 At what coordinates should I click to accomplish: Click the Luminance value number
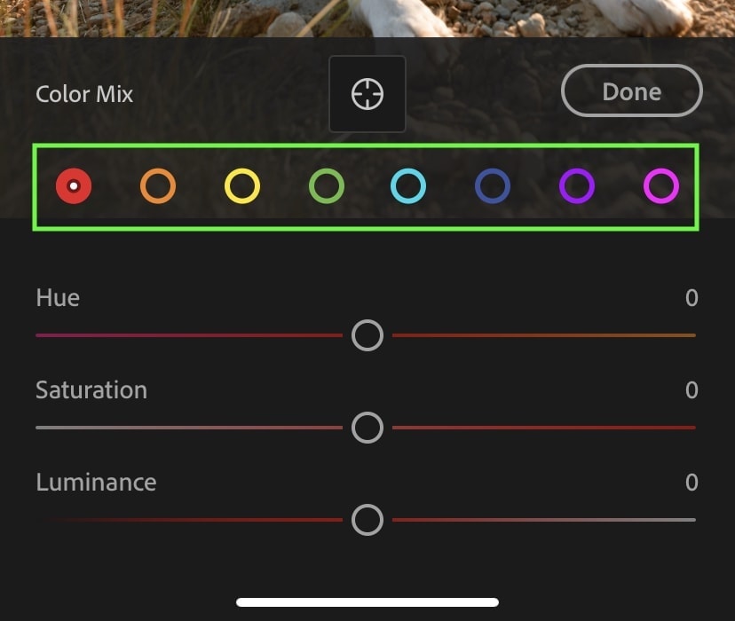[692, 483]
